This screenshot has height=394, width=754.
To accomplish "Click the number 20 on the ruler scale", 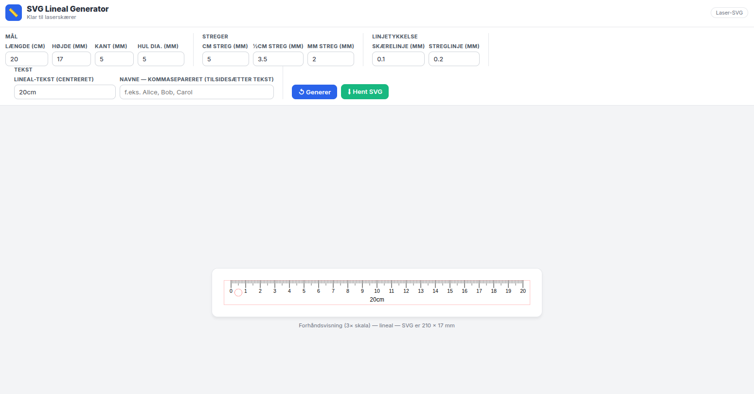I will tap(523, 291).
